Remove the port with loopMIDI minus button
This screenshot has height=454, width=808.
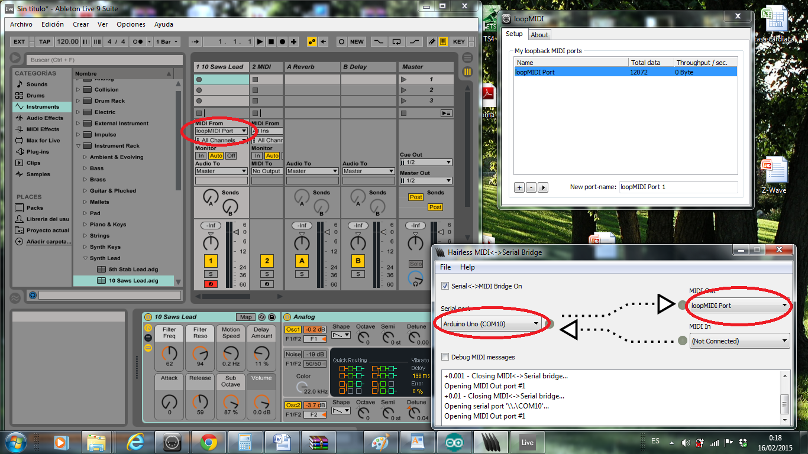coord(531,187)
